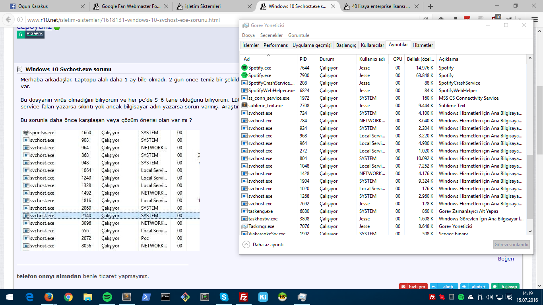The height and width of the screenshot is (305, 543).
Task: Click the 'alıntı' quote button
Action: click(x=444, y=287)
